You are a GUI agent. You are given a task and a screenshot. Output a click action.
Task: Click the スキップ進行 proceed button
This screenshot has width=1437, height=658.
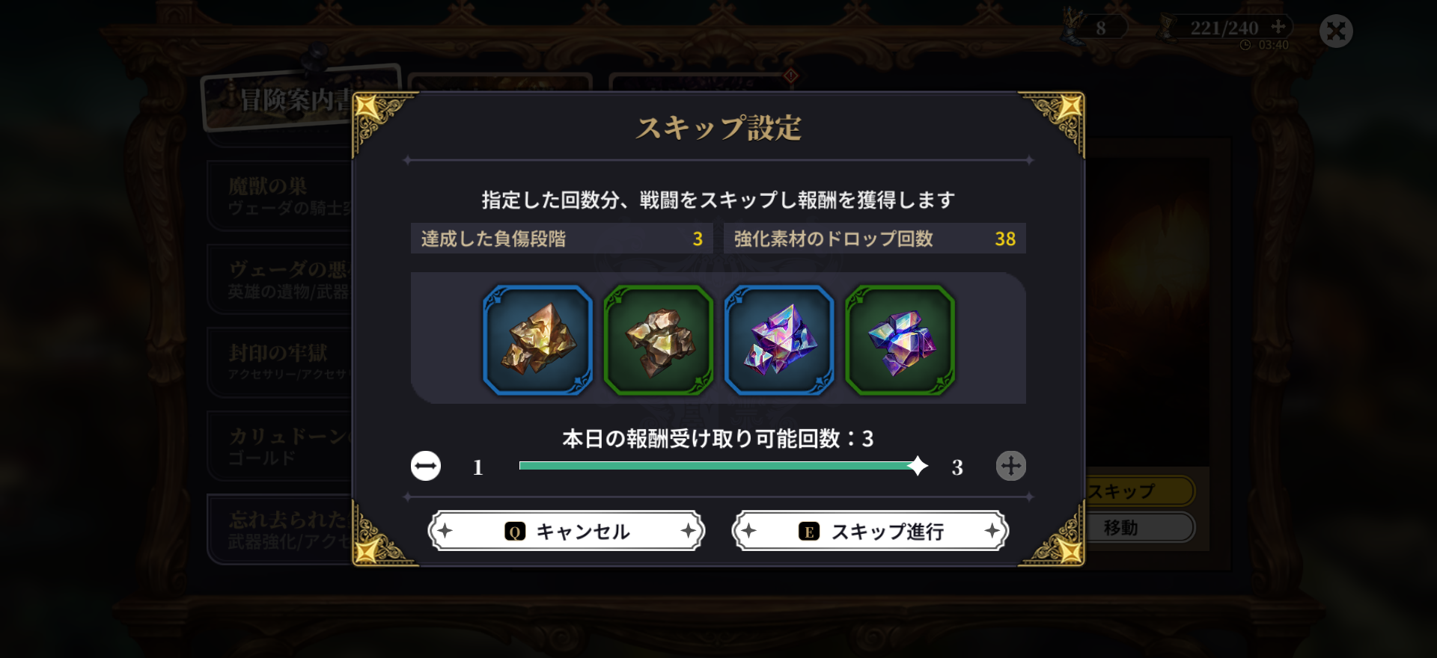870,531
